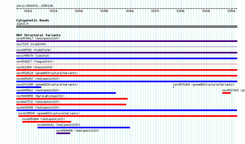
Task: Click the chr11:9341531..9350194 region label
Action: tap(35, 6)
